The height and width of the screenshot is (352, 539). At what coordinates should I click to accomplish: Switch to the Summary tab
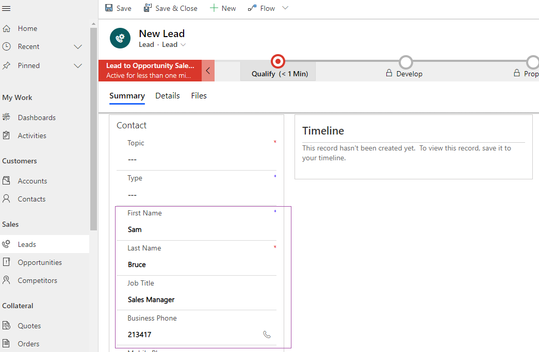[x=127, y=96]
